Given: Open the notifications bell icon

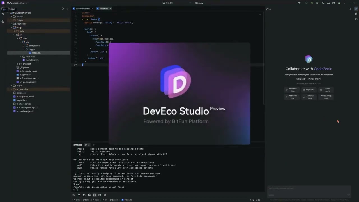Looking at the screenshot, I should [x=328, y=3].
